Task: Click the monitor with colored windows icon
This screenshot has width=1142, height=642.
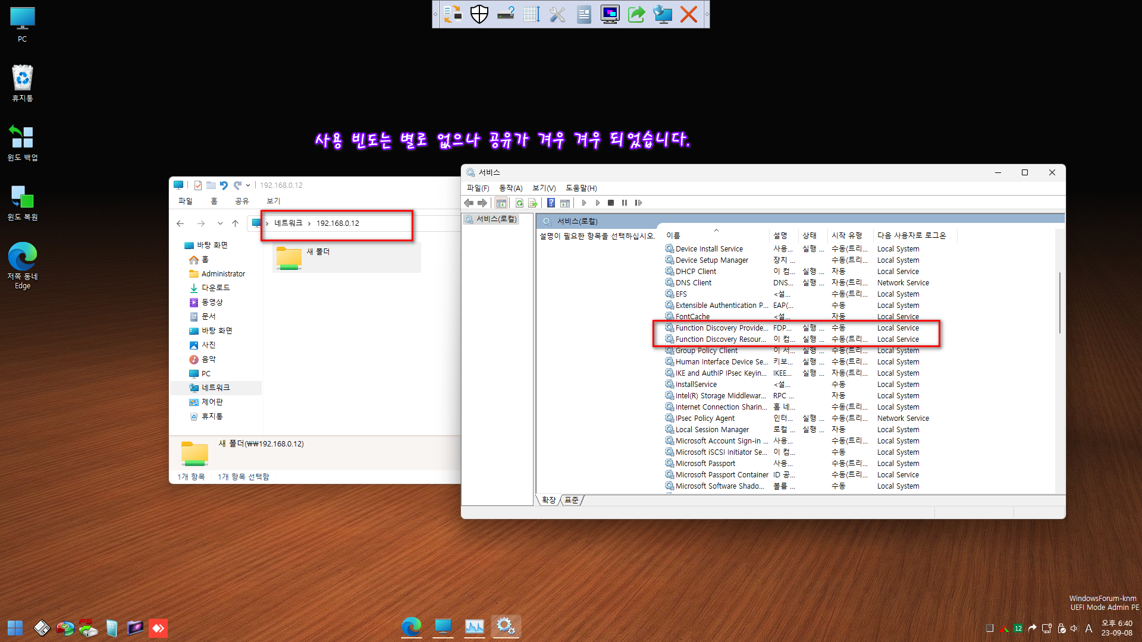Action: point(610,14)
